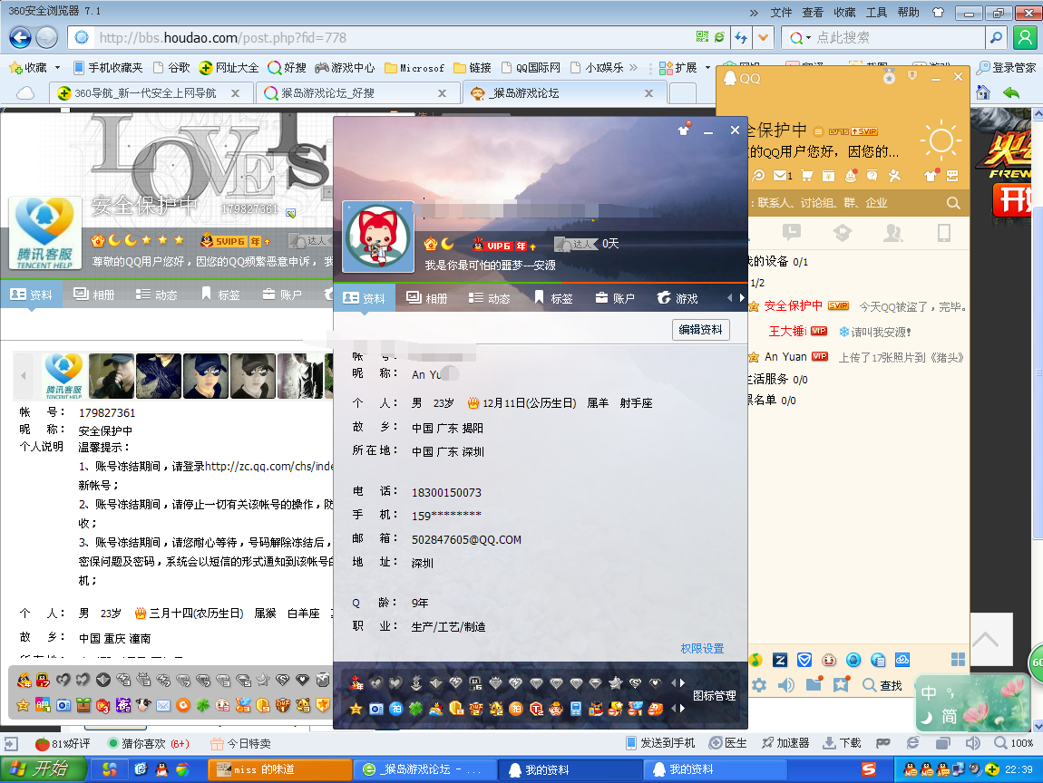Open the 标签 tab in front profile window
The width and height of the screenshot is (1043, 783).
552,298
